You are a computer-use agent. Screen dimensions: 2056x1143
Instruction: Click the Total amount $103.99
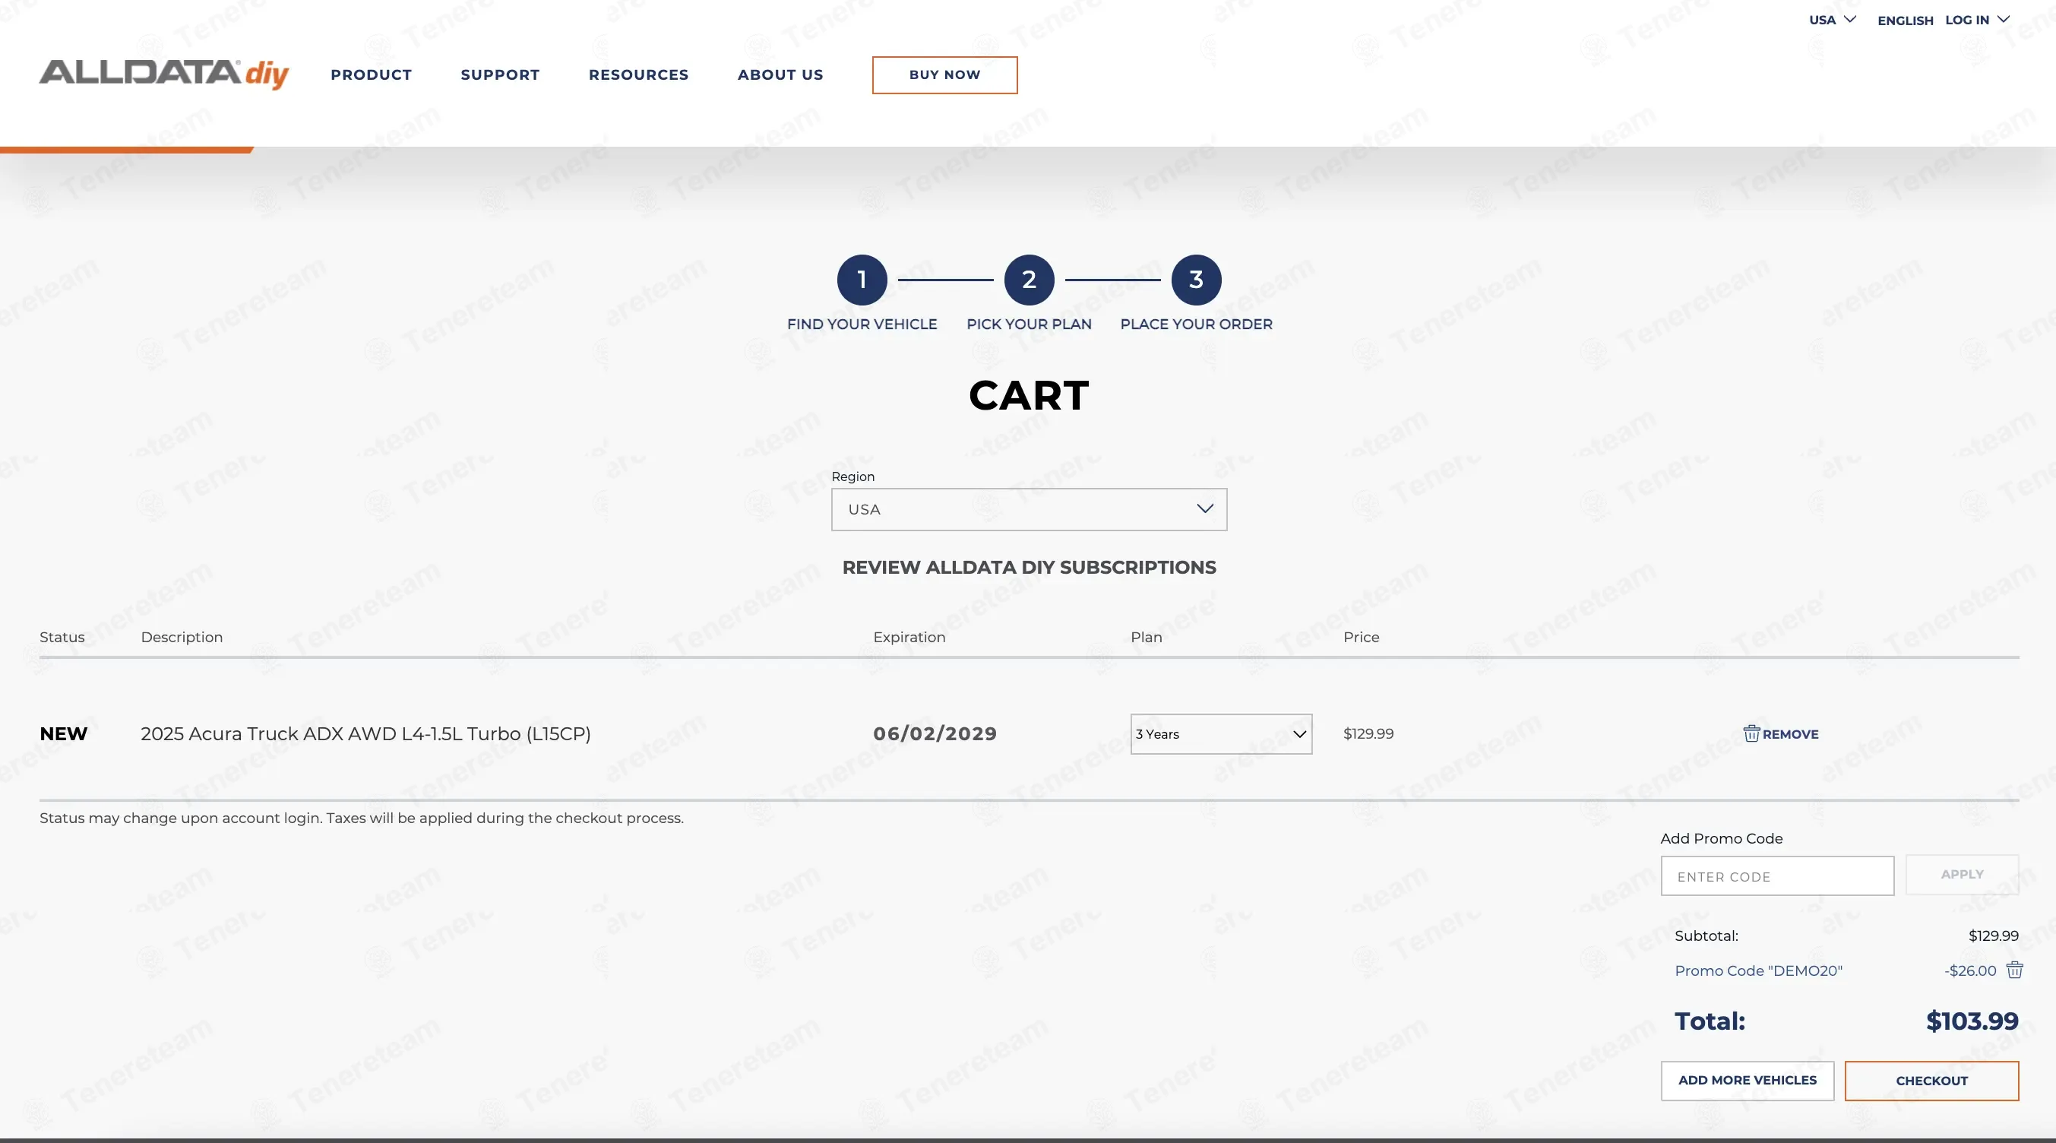coord(1972,1021)
